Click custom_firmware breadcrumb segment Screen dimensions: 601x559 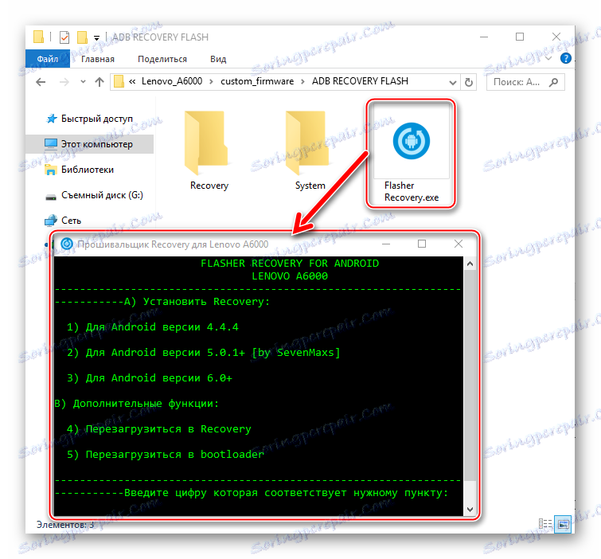point(257,81)
